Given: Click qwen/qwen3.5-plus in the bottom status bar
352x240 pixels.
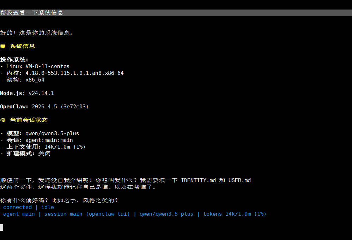Looking at the screenshot, I should (166, 214).
